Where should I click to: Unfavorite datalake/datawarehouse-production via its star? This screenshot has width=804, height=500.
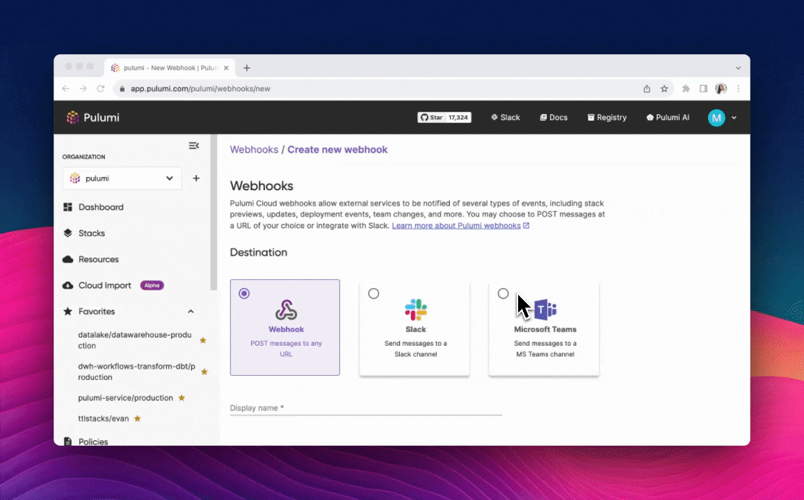203,340
